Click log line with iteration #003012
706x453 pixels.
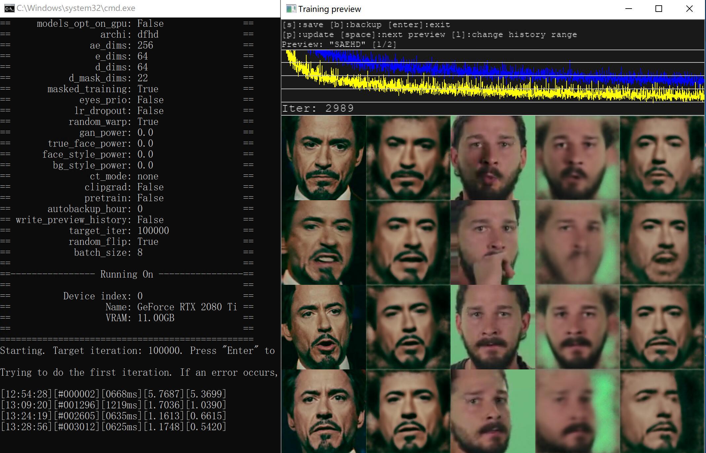113,427
